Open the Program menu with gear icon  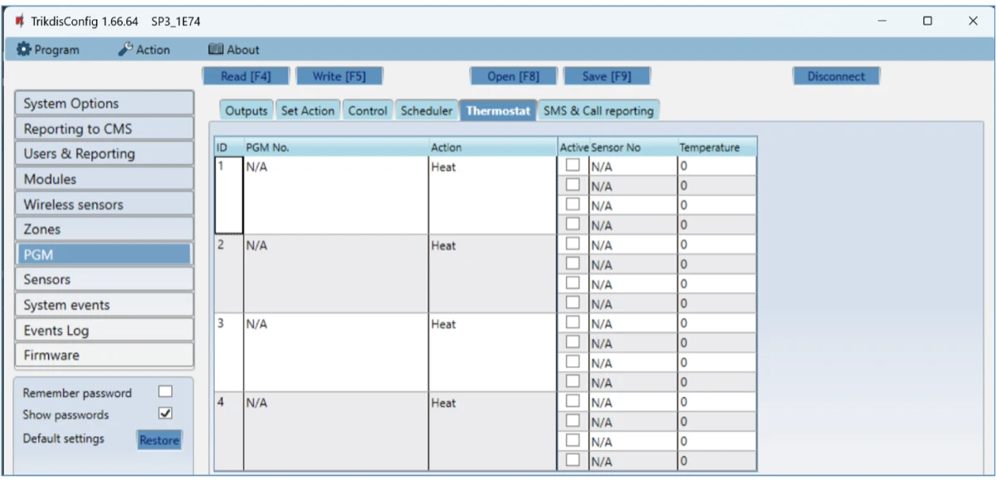48,50
